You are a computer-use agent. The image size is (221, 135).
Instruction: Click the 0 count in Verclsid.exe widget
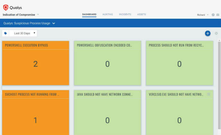coord(179,120)
